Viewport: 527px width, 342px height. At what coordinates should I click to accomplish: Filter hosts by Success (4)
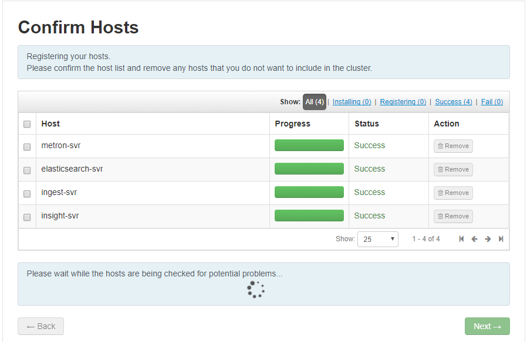453,102
